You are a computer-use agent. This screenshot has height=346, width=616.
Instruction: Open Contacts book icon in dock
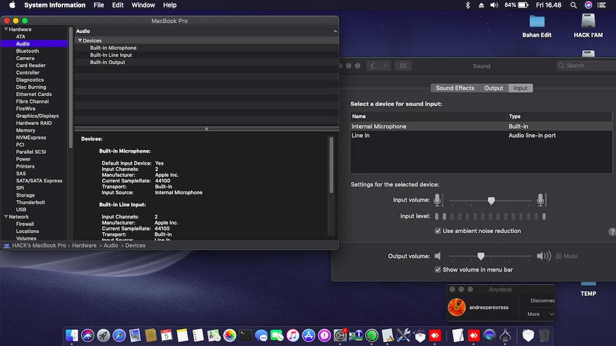pyautogui.click(x=150, y=335)
